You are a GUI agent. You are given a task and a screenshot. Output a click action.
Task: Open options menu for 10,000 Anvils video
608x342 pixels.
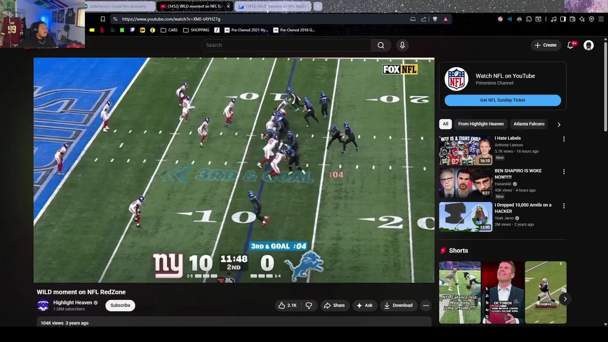(x=564, y=206)
